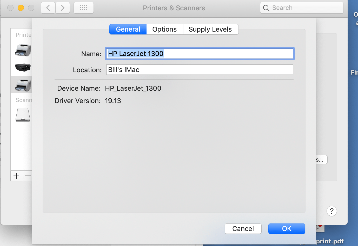Click the Device Name: label
This screenshot has width=358, height=246.
(79, 88)
